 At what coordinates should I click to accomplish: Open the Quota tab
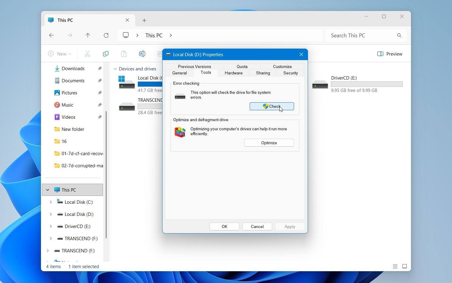pos(242,66)
